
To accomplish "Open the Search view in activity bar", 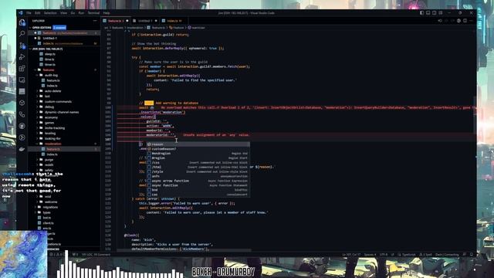I will [x=22, y=34].
